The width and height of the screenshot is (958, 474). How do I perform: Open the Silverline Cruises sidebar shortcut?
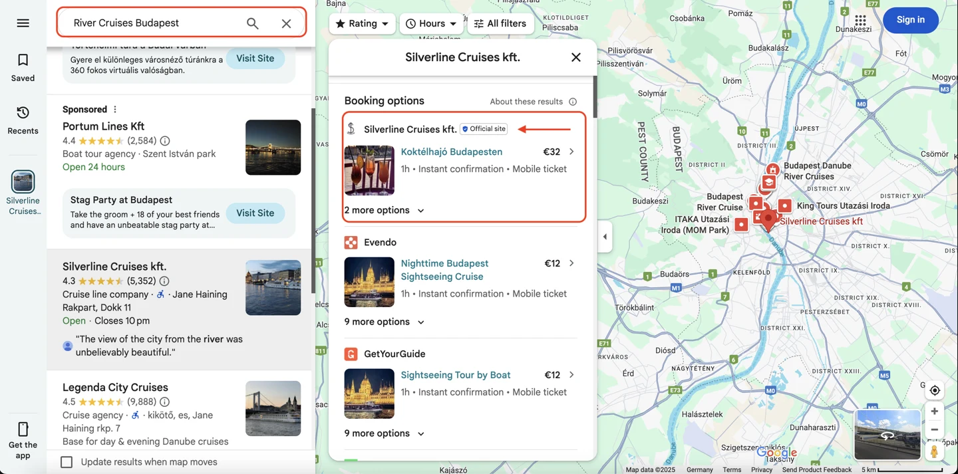(23, 193)
